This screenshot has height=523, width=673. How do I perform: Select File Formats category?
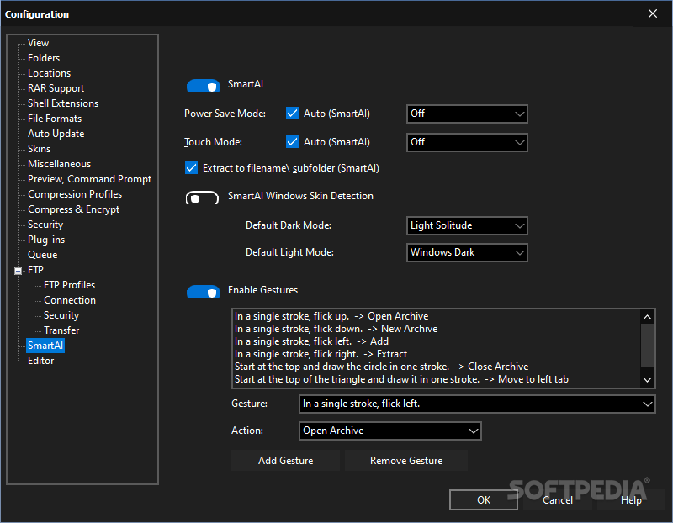click(55, 119)
